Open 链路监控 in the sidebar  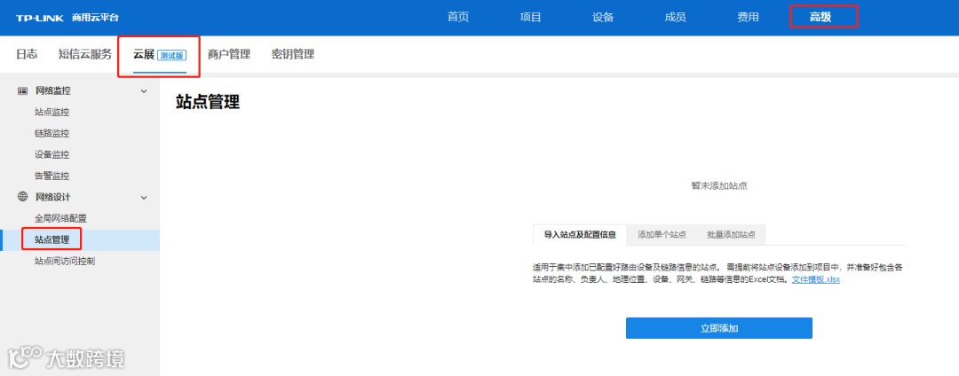pyautogui.click(x=52, y=134)
